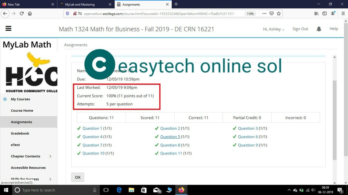The height and width of the screenshot is (195, 348).
Task: Open the Firefox account avatar icon
Action: [333, 13]
